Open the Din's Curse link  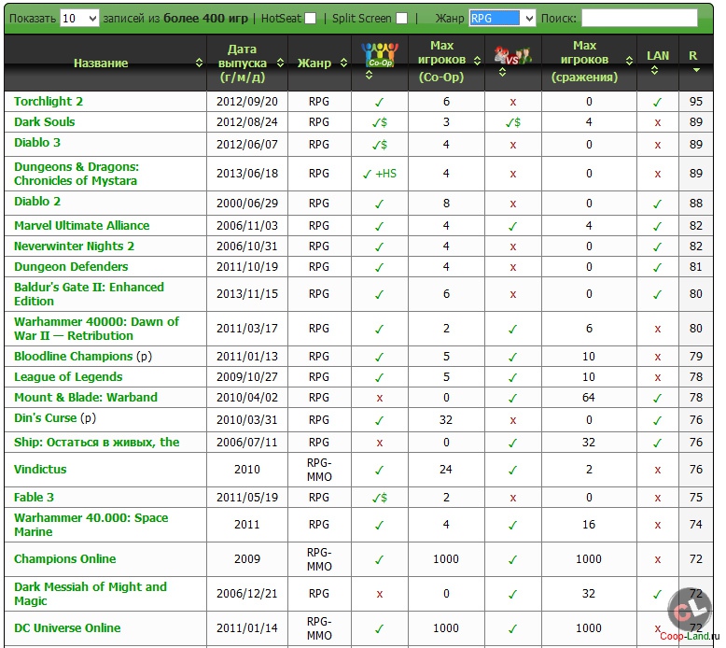click(46, 417)
